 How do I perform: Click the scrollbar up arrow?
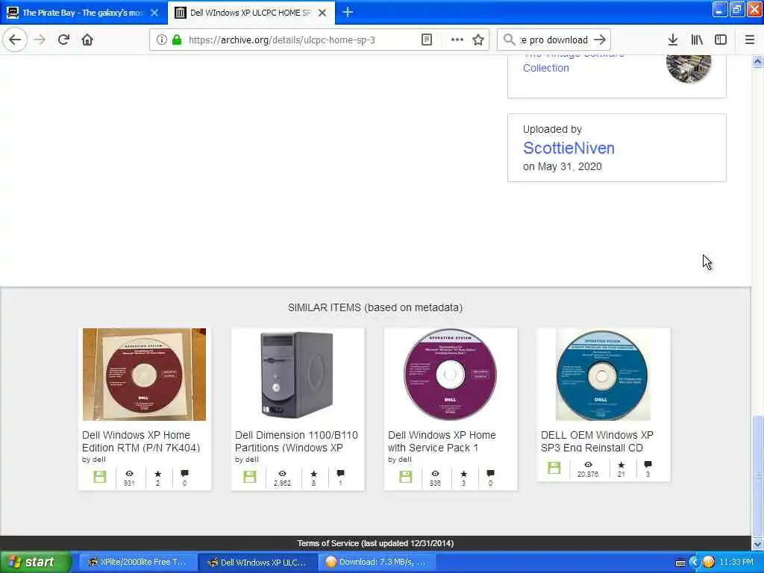[x=758, y=62]
